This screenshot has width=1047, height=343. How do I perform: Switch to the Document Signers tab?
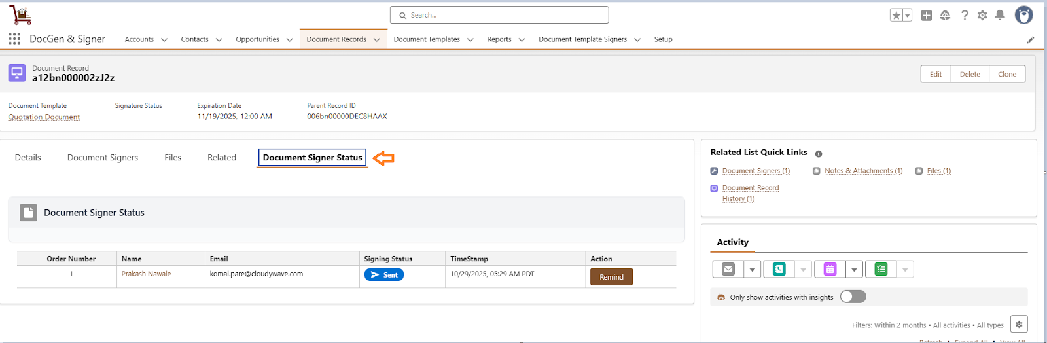point(103,158)
